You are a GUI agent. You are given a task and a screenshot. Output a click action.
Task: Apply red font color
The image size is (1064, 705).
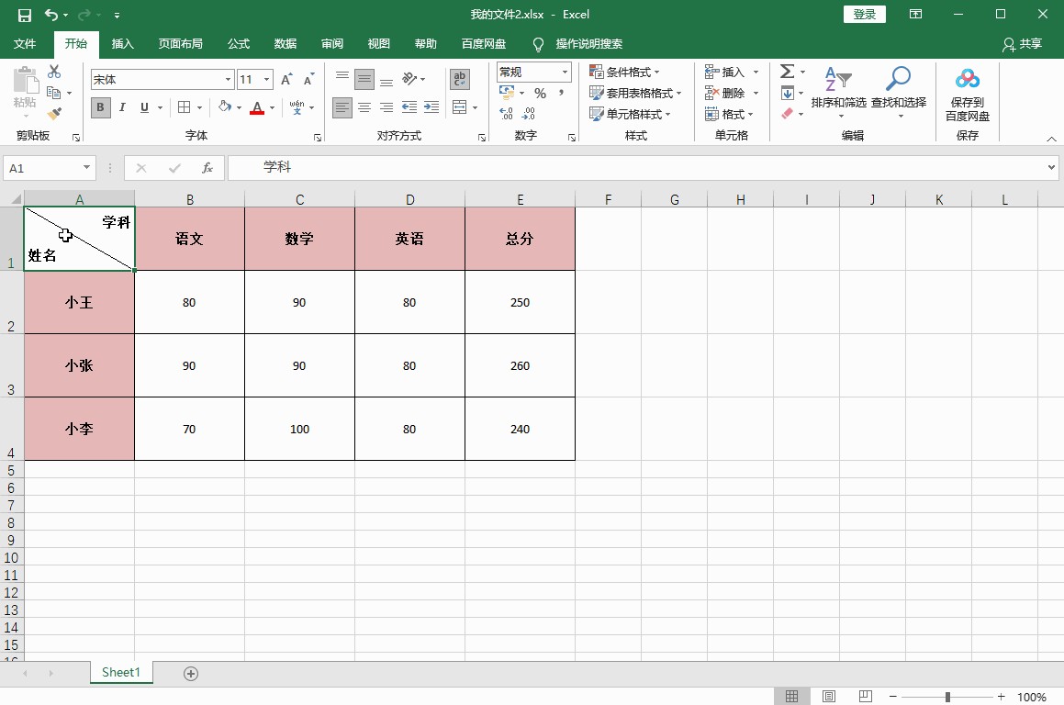(257, 107)
